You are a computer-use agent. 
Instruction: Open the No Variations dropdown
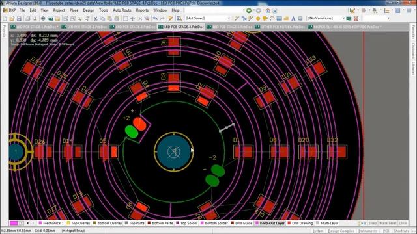tap(326, 18)
